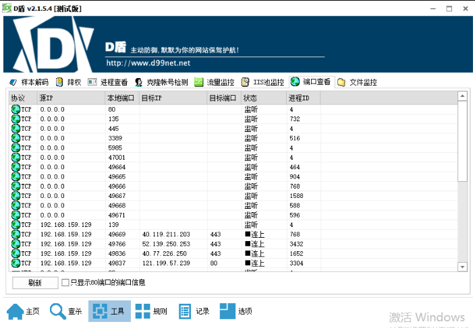Click globe icon of port 3389 row

(x=16, y=138)
